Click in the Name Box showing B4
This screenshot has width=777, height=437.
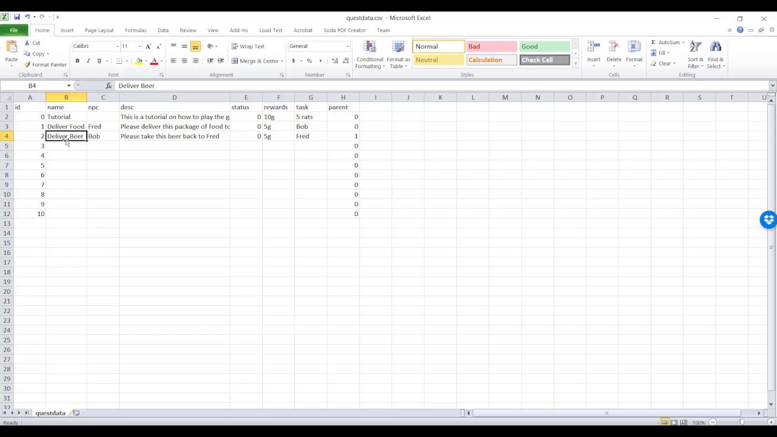(x=32, y=86)
